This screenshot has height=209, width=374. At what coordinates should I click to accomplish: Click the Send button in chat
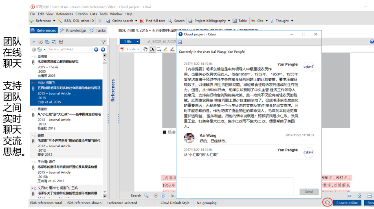click(309, 192)
